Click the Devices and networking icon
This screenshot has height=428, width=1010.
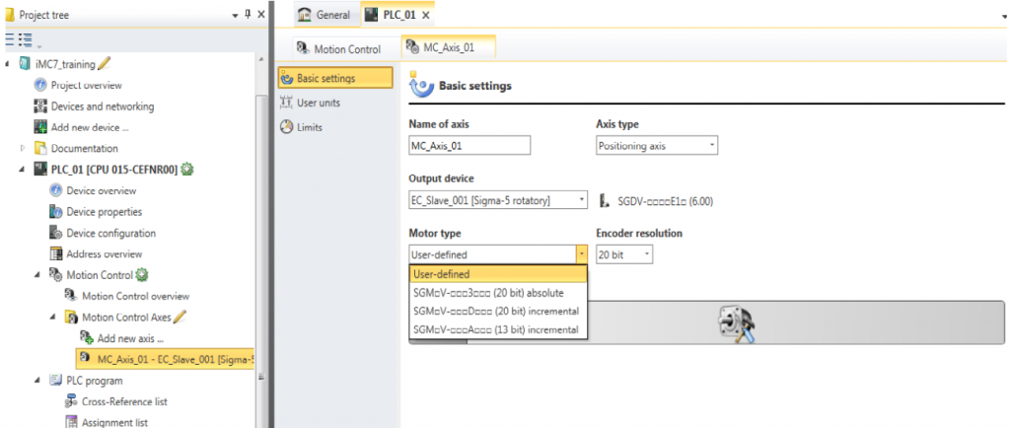[41, 107]
